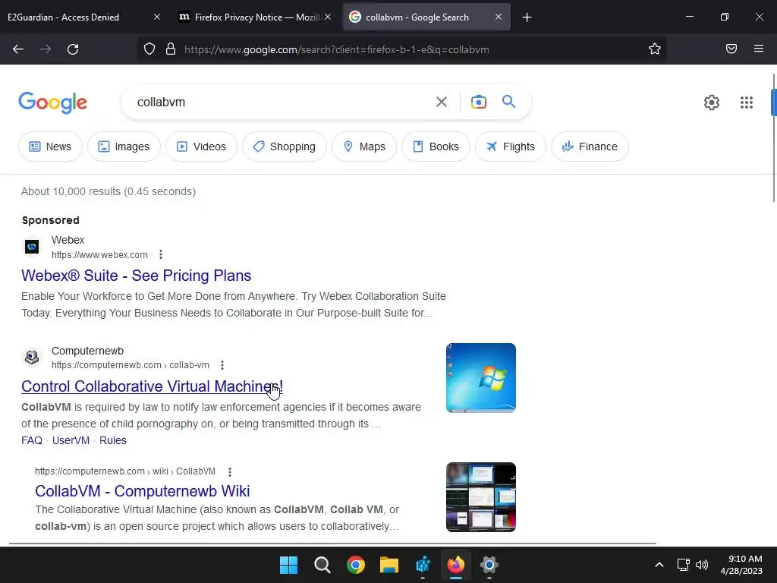The image size is (777, 583).
Task: Click the Webex favicon in the ad
Action: tap(32, 247)
